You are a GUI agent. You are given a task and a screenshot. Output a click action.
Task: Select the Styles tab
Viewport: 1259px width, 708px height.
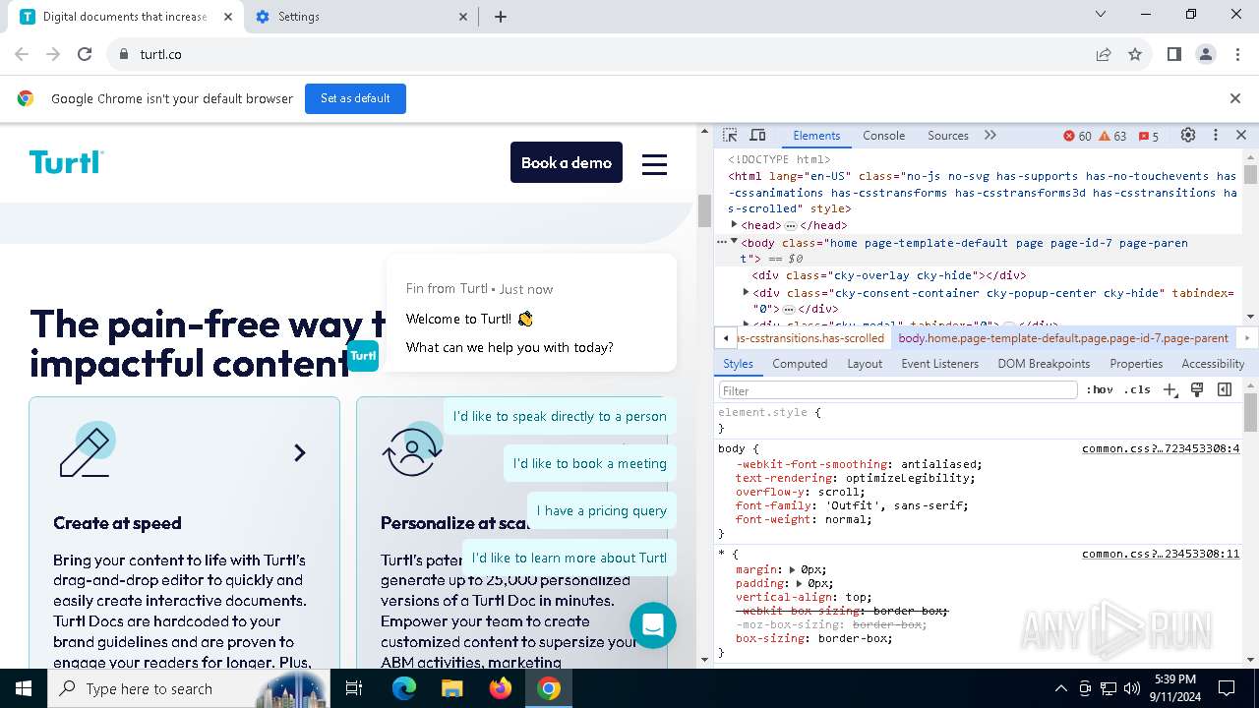point(738,364)
